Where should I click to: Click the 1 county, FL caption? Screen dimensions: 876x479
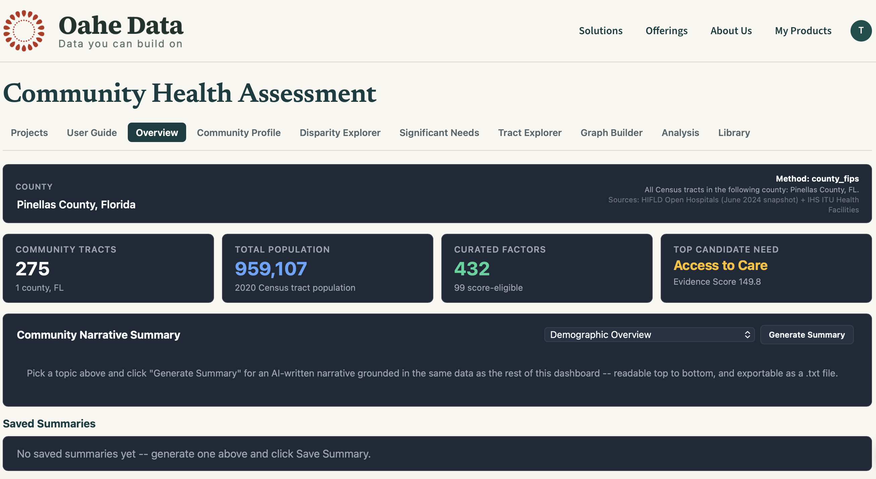tap(40, 288)
